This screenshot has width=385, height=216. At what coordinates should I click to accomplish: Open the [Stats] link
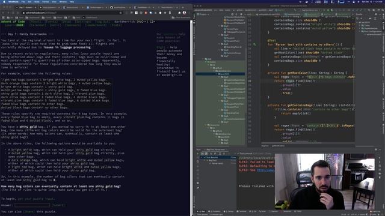point(115,25)
